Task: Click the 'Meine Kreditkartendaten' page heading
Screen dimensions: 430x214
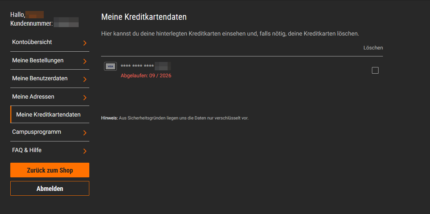Action: [144, 17]
